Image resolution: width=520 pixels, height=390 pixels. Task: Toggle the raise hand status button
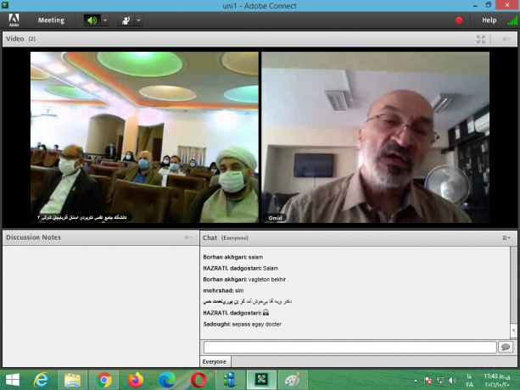[x=126, y=20]
